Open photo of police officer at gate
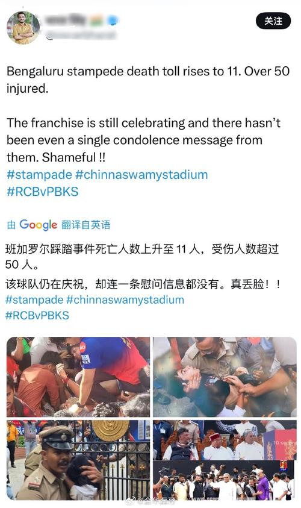This screenshot has height=508, width=301. (x=78, y=460)
